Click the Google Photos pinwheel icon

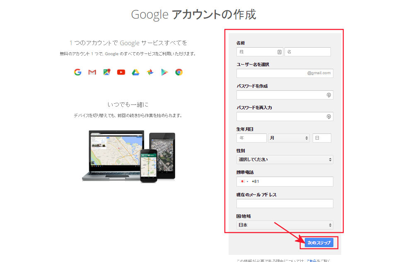150,72
